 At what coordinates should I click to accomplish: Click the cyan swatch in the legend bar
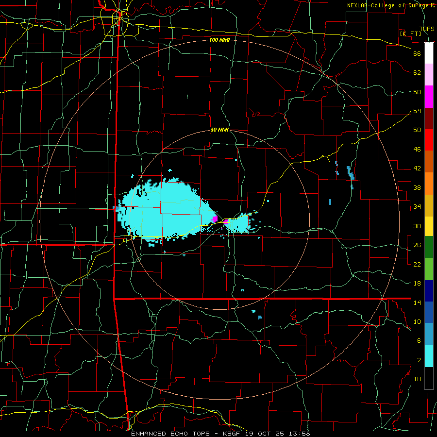pyautogui.click(x=429, y=356)
